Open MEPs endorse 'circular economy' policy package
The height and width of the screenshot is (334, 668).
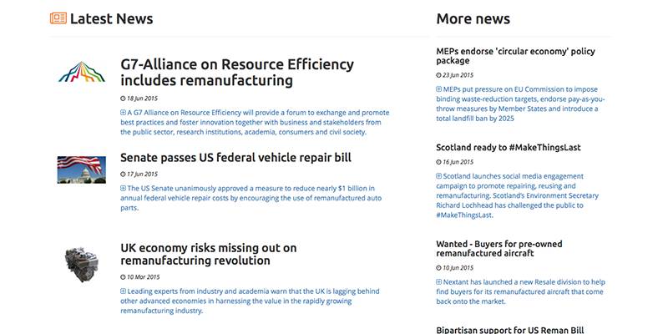click(x=515, y=56)
